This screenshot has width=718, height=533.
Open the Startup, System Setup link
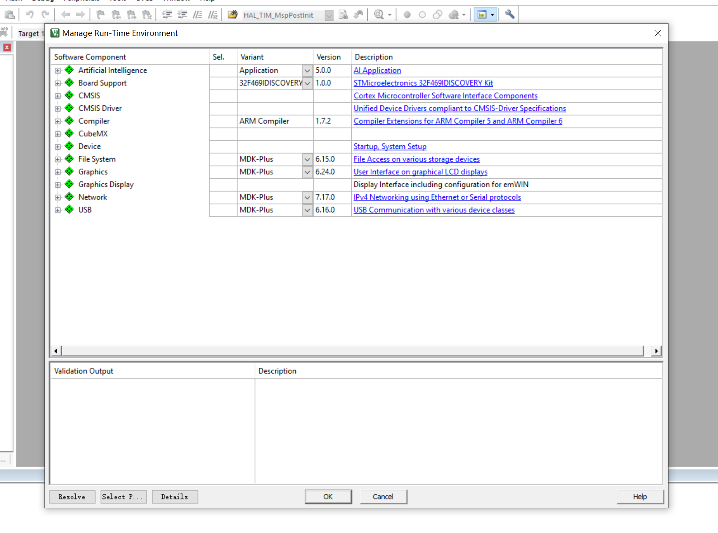(390, 147)
